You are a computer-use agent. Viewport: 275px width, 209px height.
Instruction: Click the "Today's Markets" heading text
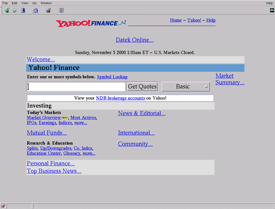click(x=44, y=113)
